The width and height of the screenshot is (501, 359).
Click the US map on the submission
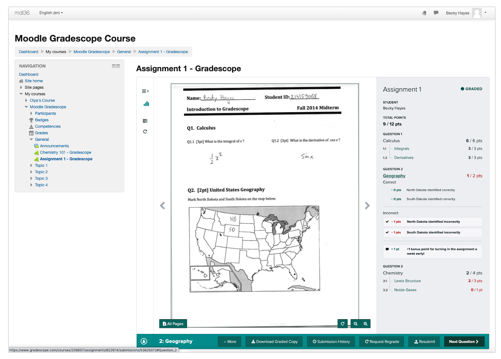pyautogui.click(x=255, y=249)
